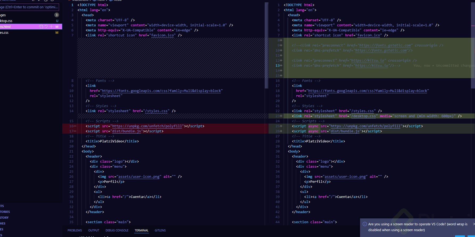The image size is (475, 237).
Task: Follow the dist/bundle.js link on removed line 17
Action: click(126, 131)
